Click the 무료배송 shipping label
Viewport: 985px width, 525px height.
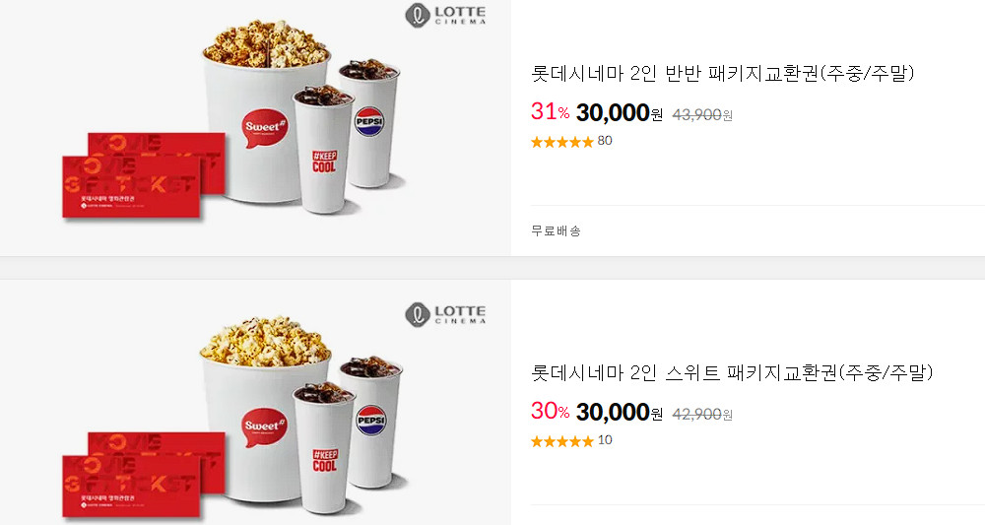pyautogui.click(x=556, y=231)
